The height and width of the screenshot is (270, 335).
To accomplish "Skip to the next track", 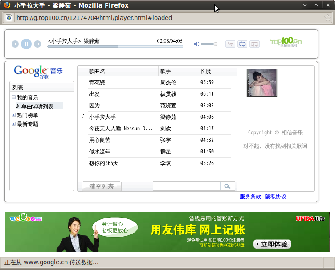I will pos(37,44).
